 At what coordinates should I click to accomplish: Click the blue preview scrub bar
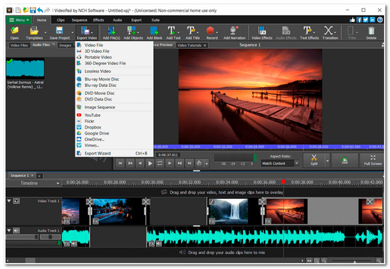[x=268, y=147]
